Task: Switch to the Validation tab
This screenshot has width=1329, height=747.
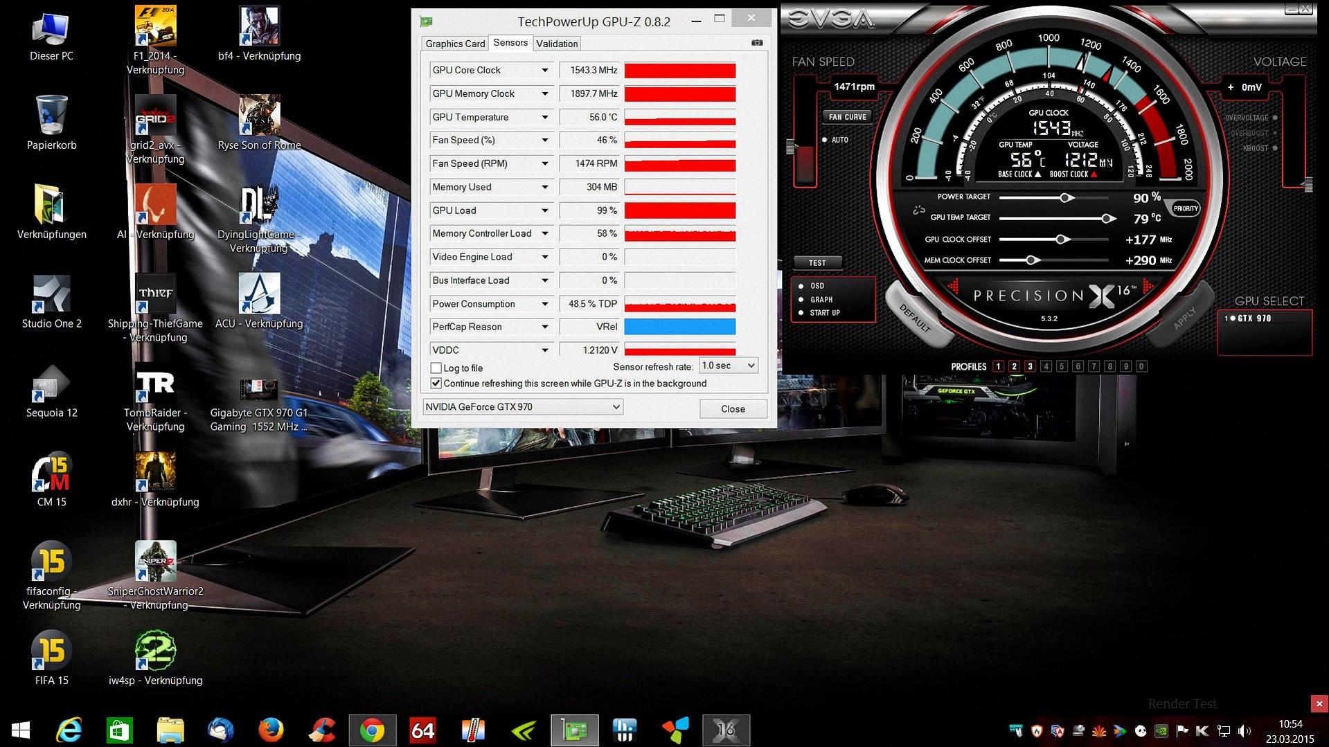Action: point(557,44)
